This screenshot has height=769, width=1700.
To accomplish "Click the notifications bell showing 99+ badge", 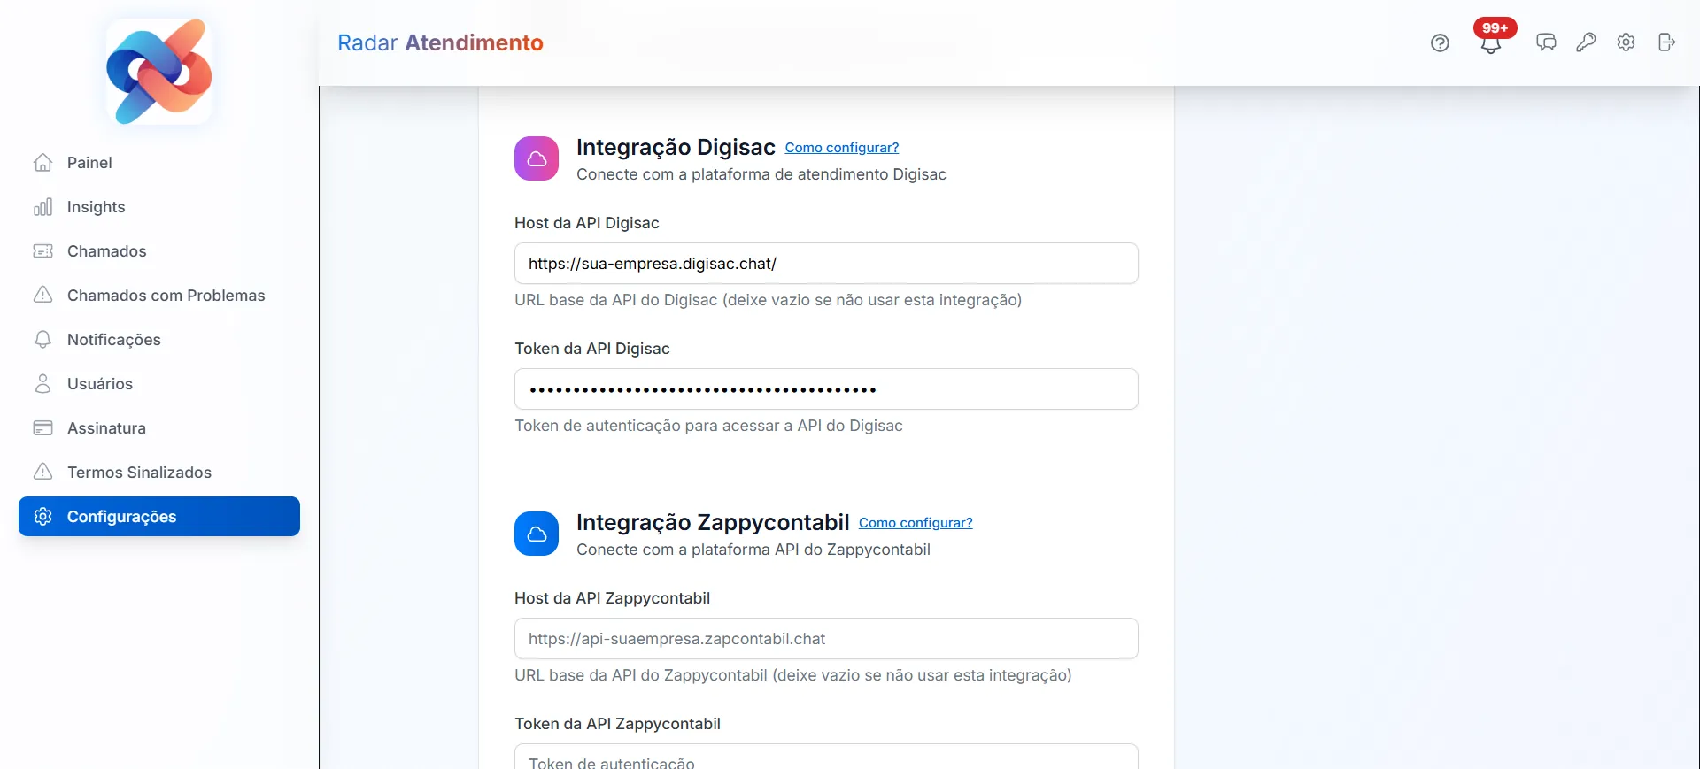I will click(1490, 42).
